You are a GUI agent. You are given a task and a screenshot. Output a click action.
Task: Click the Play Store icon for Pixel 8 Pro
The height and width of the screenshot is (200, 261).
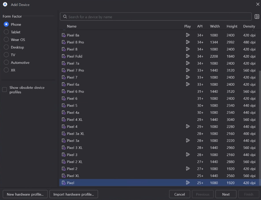point(188,42)
